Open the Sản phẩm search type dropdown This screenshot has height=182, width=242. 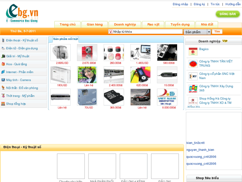click(x=197, y=32)
